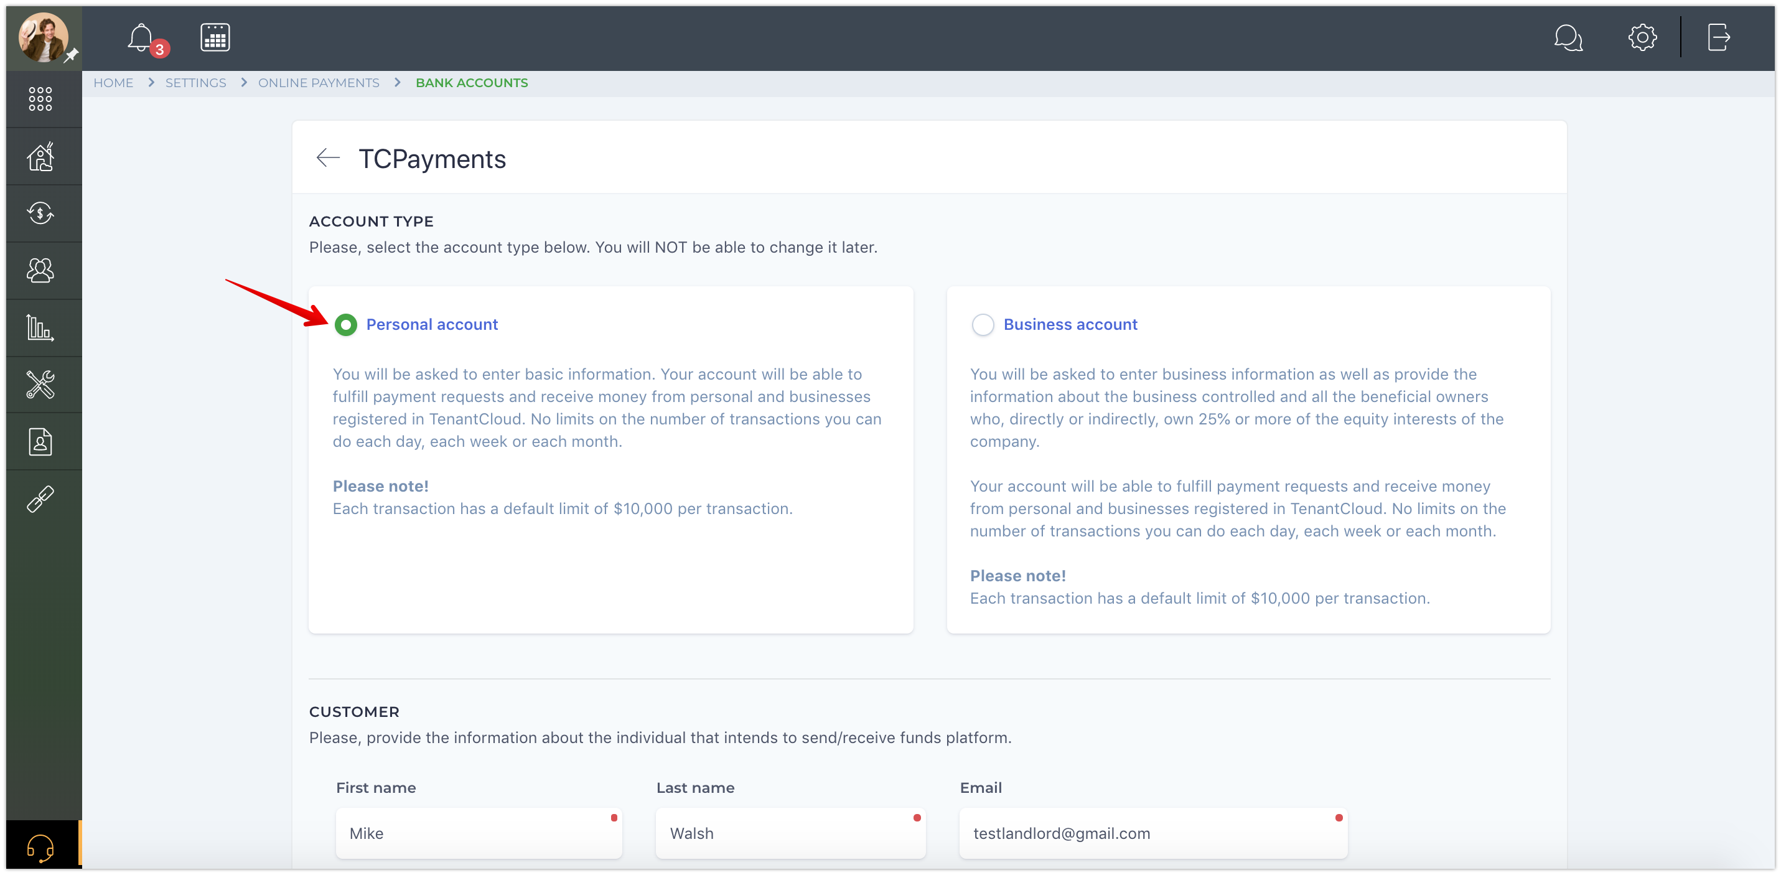
Task: Open the documents profile icon in sidebar
Action: tap(40, 442)
